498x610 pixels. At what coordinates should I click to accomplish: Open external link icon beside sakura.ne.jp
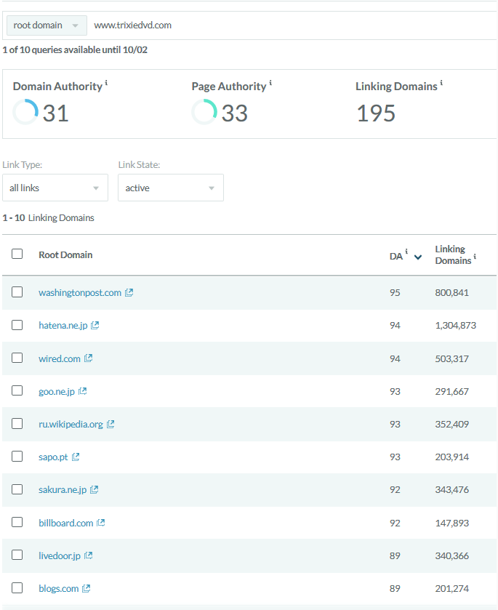[95, 489]
